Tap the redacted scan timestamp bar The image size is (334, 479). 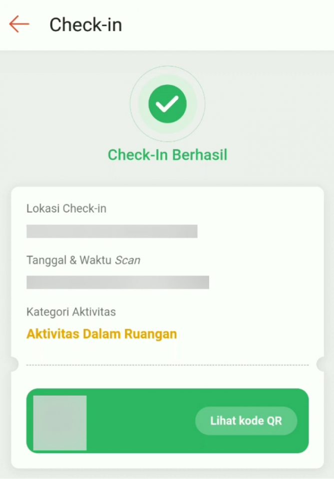[x=118, y=282]
